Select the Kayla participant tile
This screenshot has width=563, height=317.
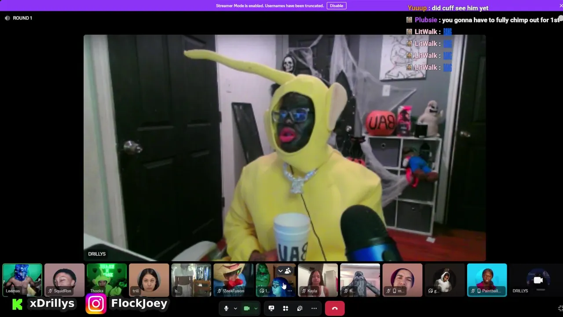click(x=318, y=280)
